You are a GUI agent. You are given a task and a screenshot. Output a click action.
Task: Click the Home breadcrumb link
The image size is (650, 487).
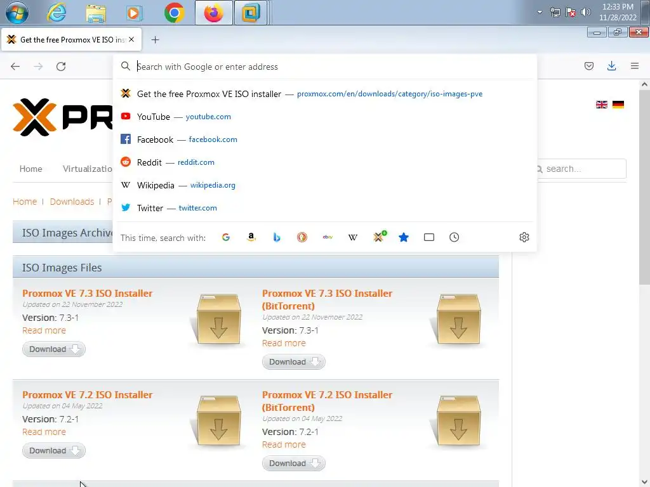tap(25, 202)
